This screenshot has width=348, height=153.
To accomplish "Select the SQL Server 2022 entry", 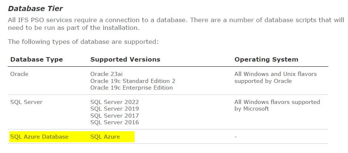I will coord(115,102).
